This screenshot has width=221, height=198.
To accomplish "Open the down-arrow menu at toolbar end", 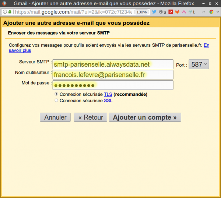I will [x=217, y=12].
